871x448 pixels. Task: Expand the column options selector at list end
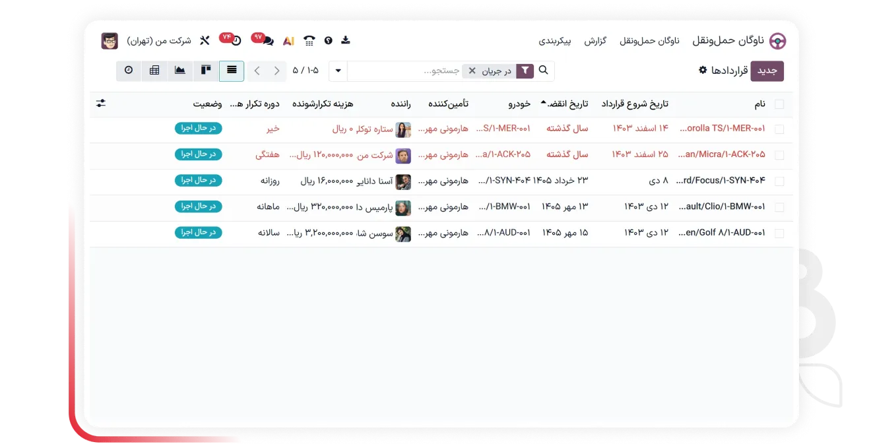tap(101, 103)
